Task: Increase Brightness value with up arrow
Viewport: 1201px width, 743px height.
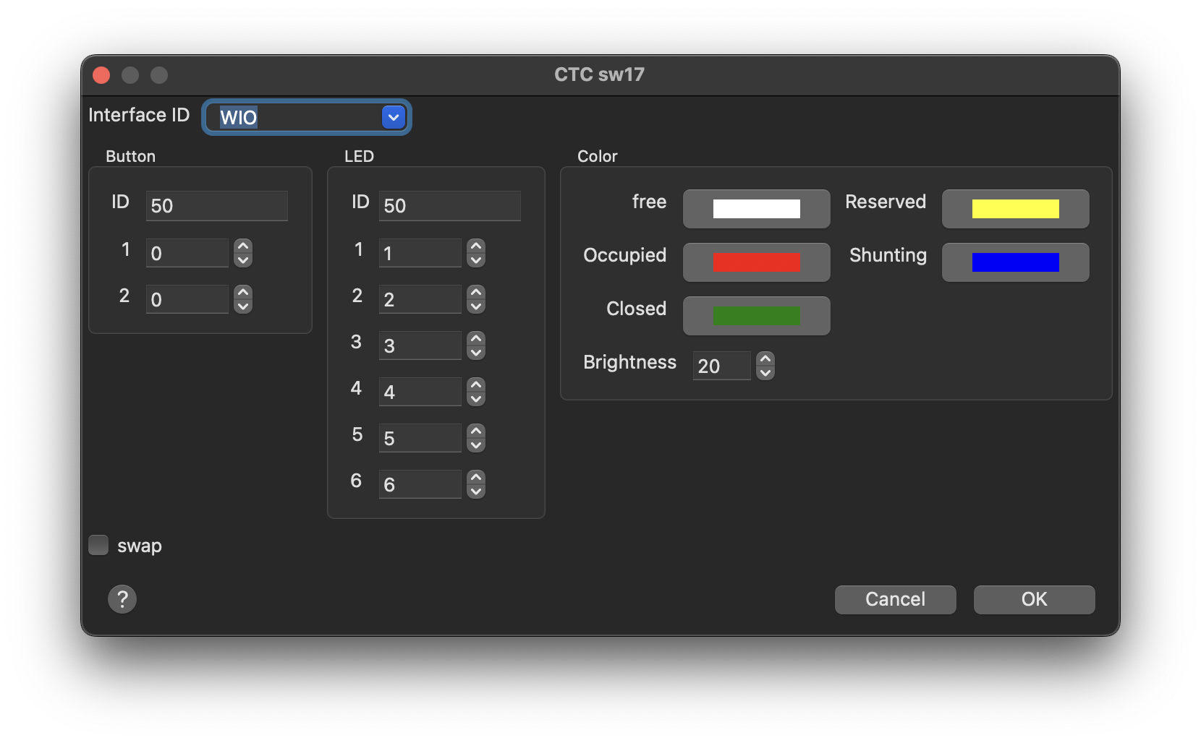Action: pos(765,359)
